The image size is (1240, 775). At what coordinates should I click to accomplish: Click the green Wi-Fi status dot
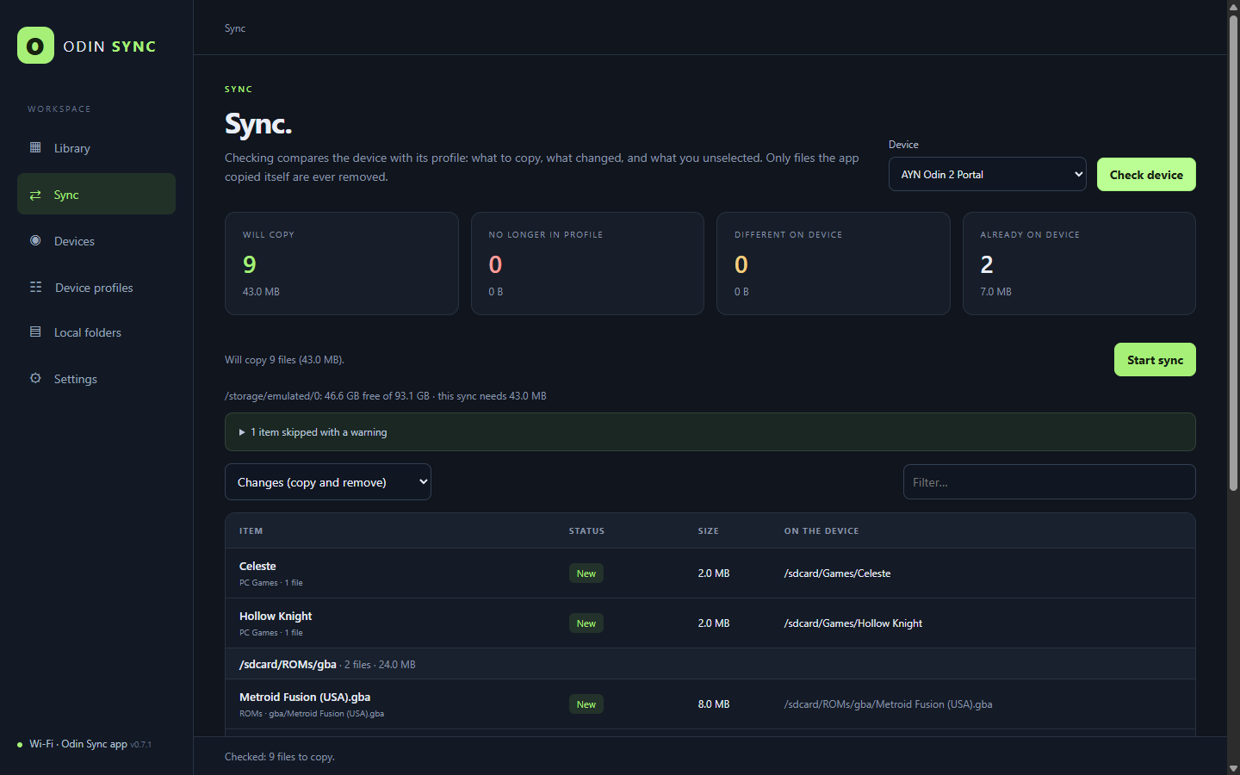pos(20,745)
